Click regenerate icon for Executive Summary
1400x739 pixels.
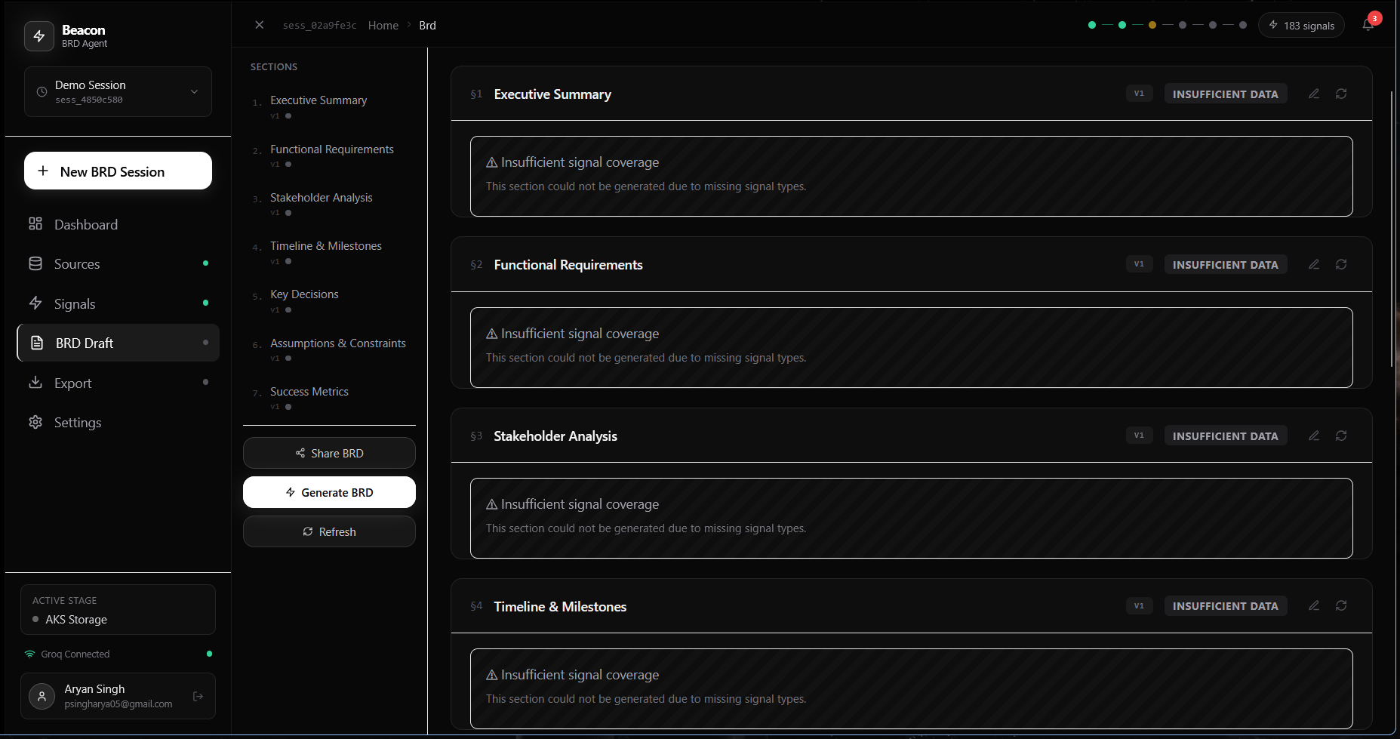tap(1341, 94)
